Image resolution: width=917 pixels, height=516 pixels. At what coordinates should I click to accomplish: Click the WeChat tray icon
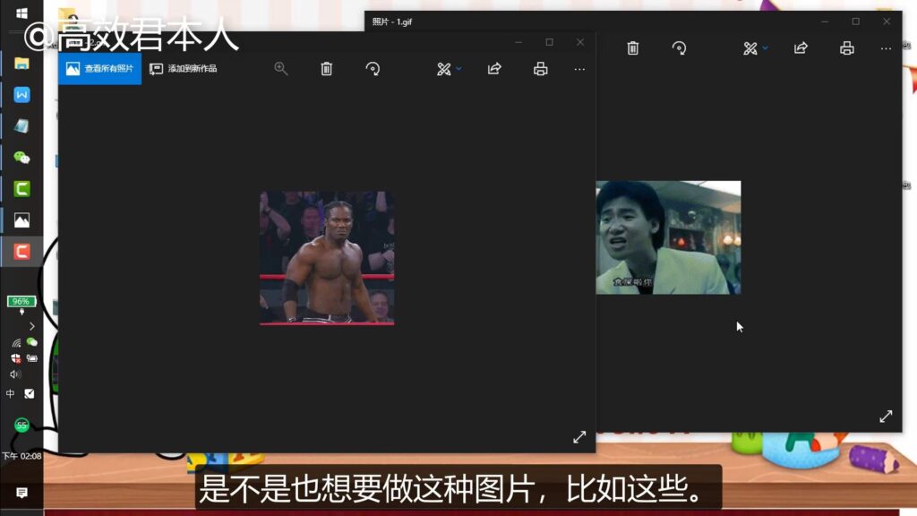point(31,342)
